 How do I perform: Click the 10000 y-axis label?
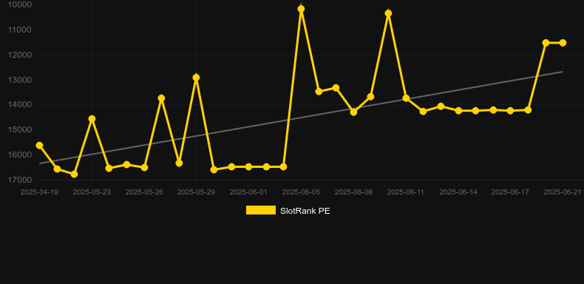20,5
